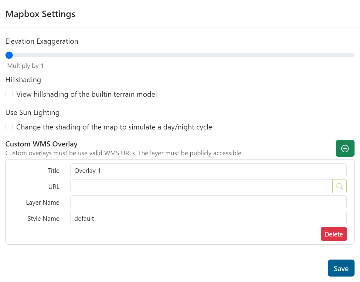Focus the overlay Title input field

click(x=209, y=170)
